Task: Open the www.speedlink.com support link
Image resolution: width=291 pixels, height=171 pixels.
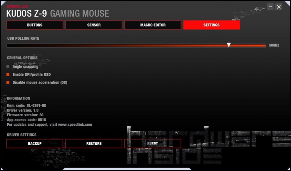Action: (x=75, y=124)
